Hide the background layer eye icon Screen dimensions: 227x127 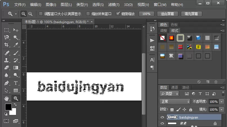[162, 123]
